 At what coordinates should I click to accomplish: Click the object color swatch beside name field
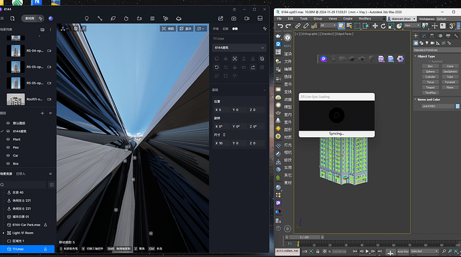coord(458,106)
